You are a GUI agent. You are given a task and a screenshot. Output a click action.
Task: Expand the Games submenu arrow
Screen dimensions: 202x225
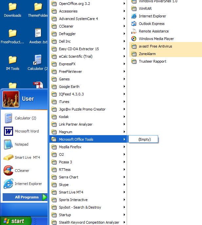[x=124, y=79]
